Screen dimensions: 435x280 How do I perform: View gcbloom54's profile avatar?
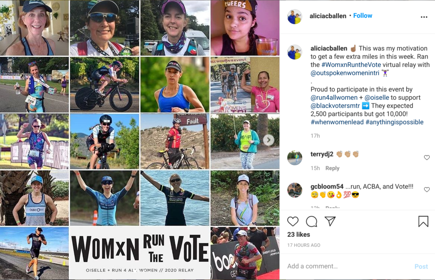[294, 190]
